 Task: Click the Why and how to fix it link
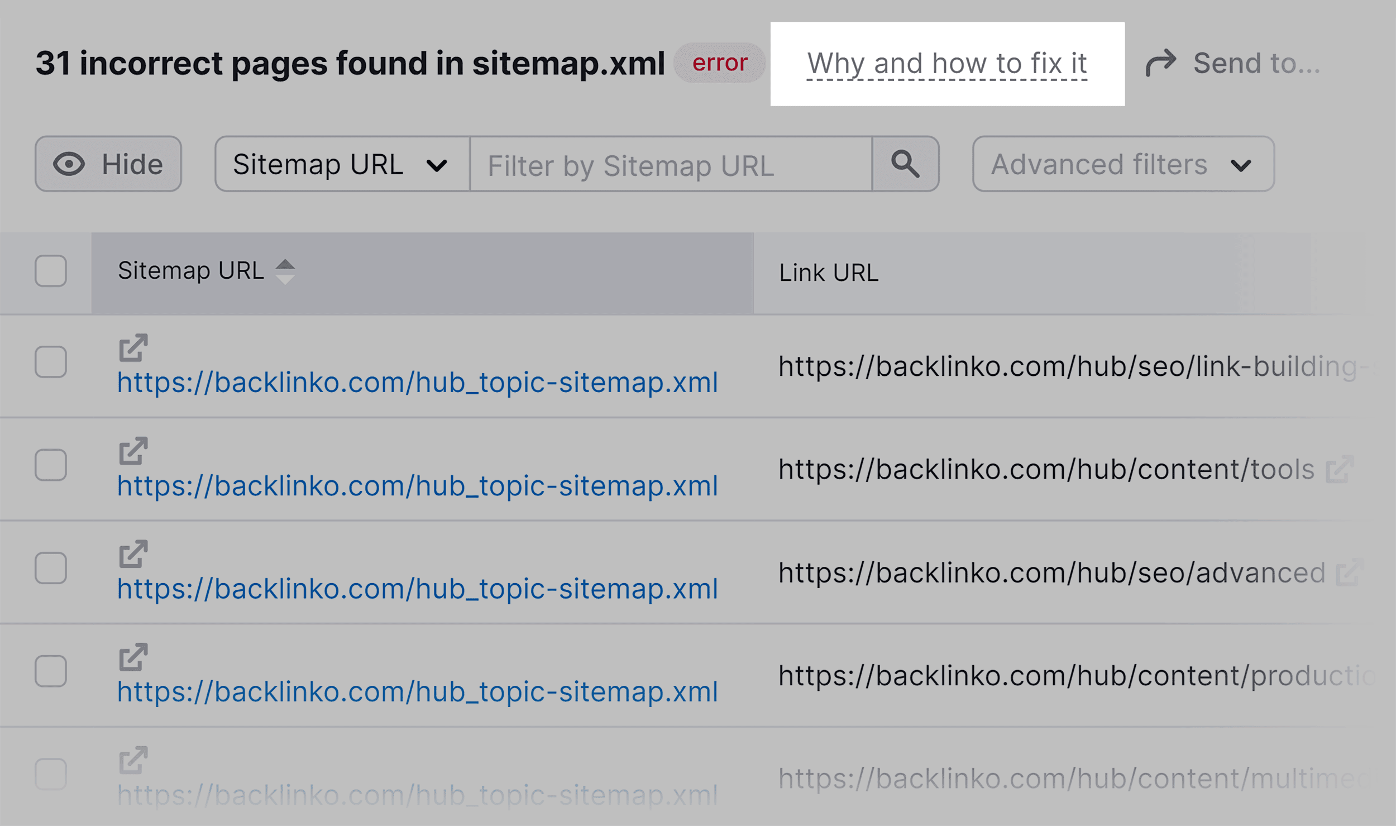pos(946,63)
